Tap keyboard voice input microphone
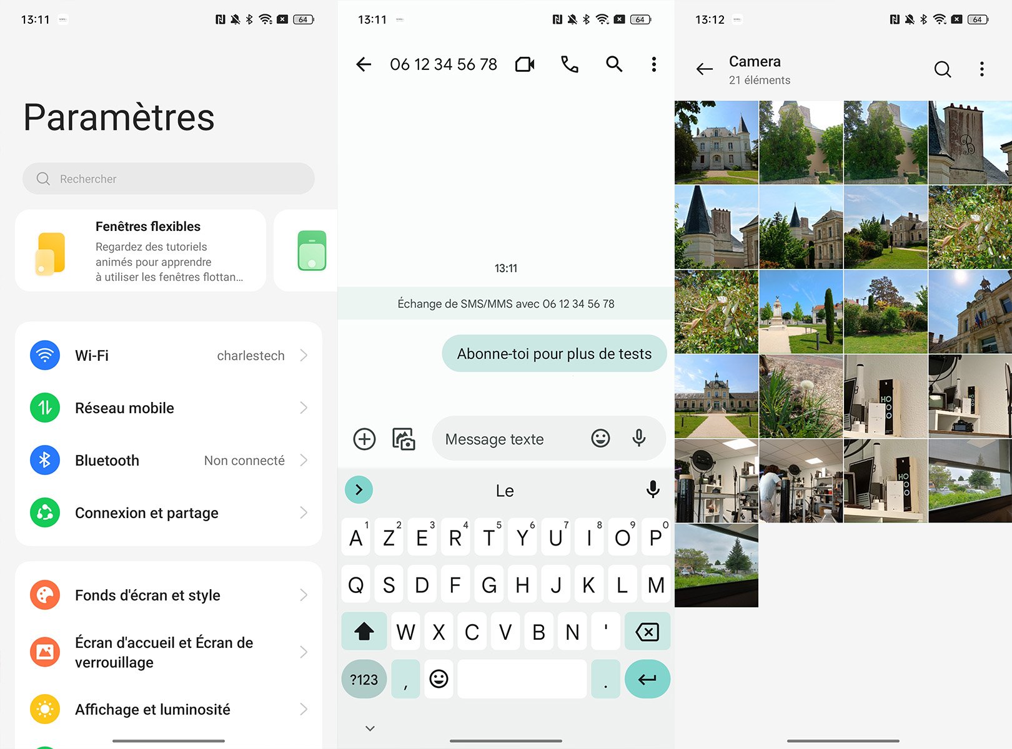 pos(653,490)
